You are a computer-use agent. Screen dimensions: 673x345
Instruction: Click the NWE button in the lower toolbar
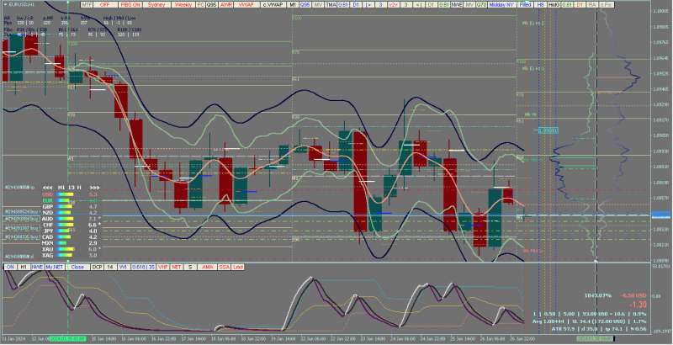(x=37, y=267)
